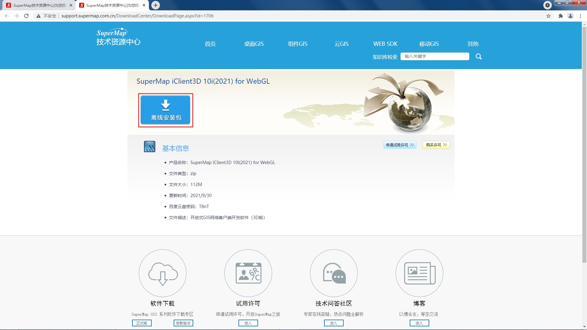Open the WEB SDK menu item
This screenshot has width=587, height=330.
[385, 44]
